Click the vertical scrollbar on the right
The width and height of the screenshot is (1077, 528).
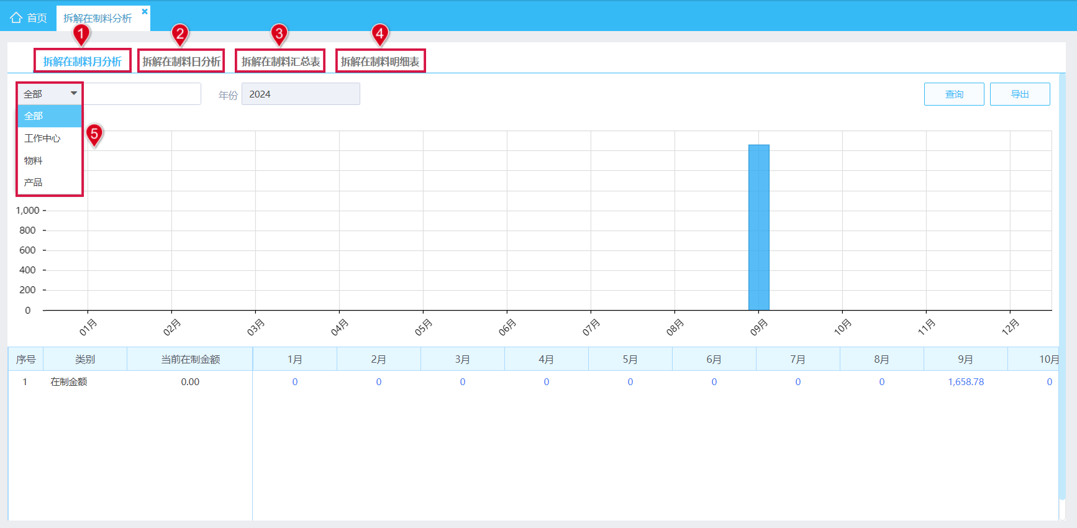click(x=1062, y=286)
